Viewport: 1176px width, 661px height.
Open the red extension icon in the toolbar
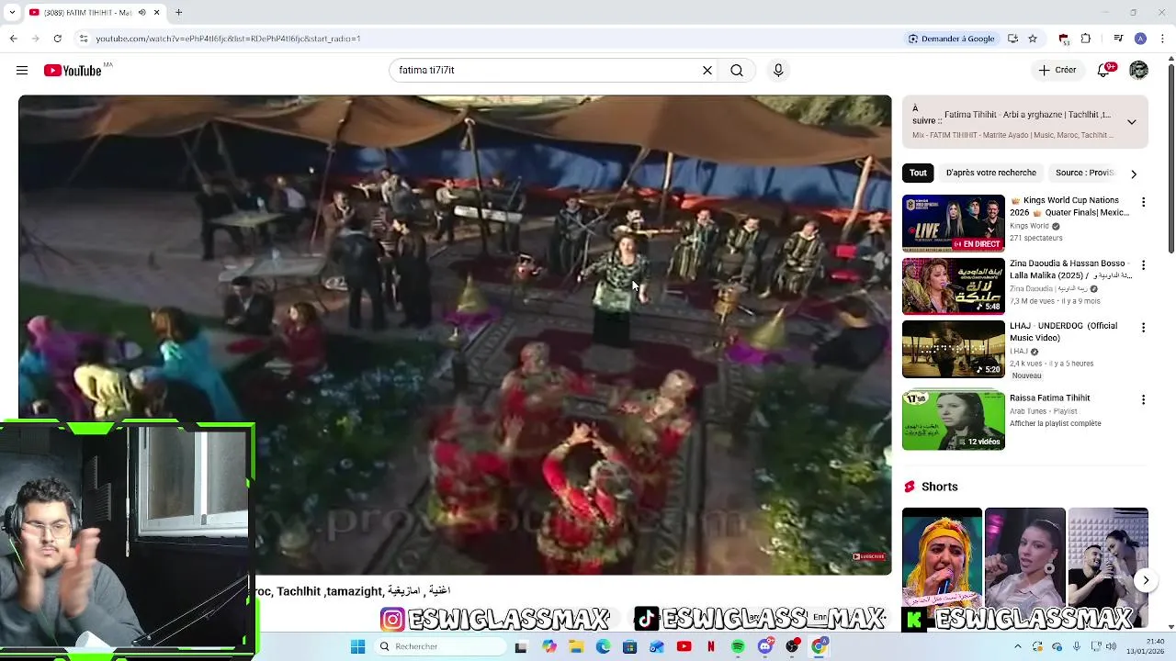1064,39
